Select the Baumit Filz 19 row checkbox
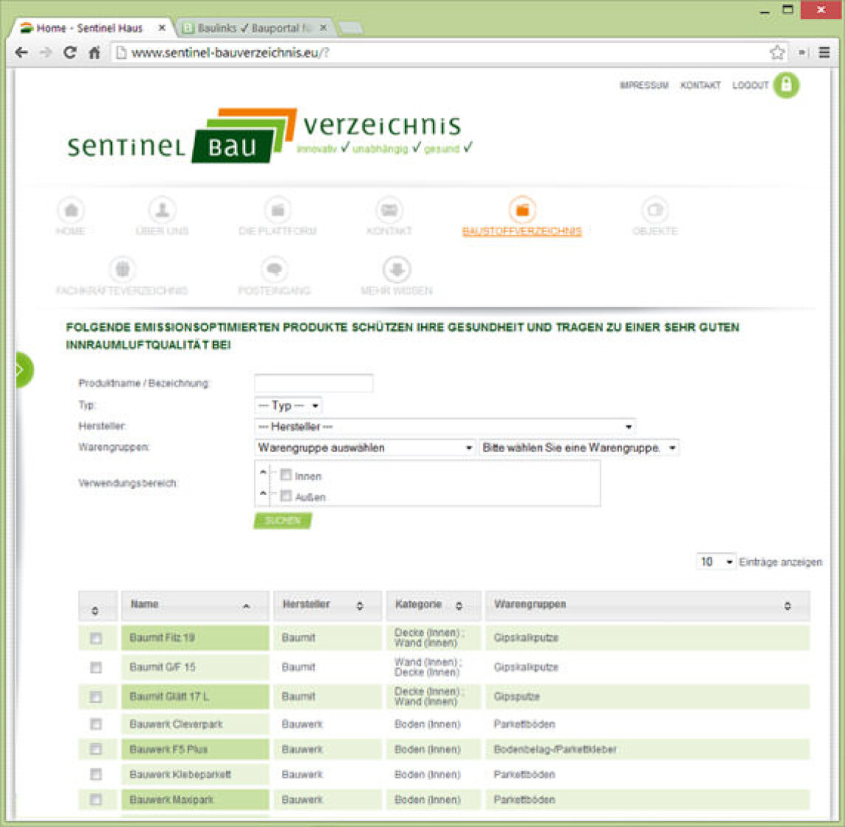This screenshot has height=827, width=845. (96, 638)
